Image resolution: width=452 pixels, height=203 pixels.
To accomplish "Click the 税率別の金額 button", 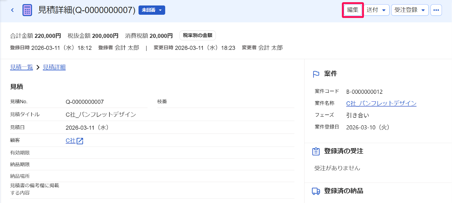I will tap(197, 35).
